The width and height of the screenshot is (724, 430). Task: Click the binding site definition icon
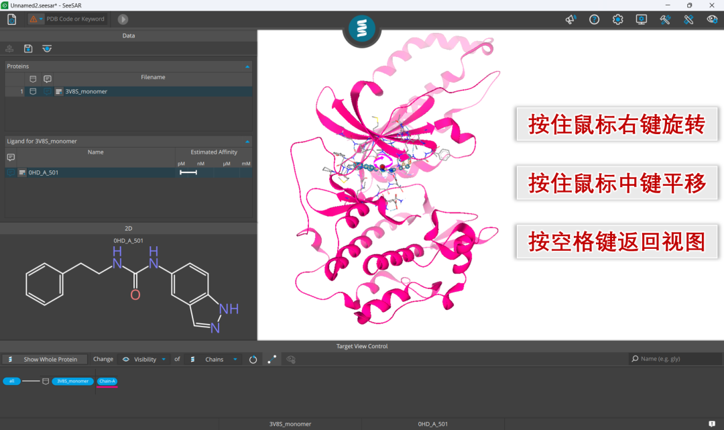[x=47, y=48]
